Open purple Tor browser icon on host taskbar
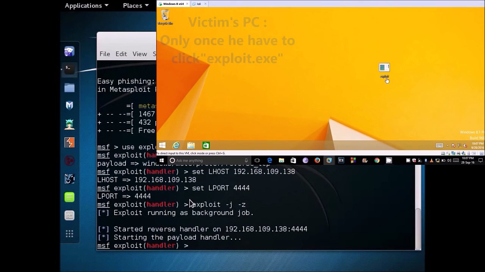The height and width of the screenshot is (272, 485). tap(305, 161)
